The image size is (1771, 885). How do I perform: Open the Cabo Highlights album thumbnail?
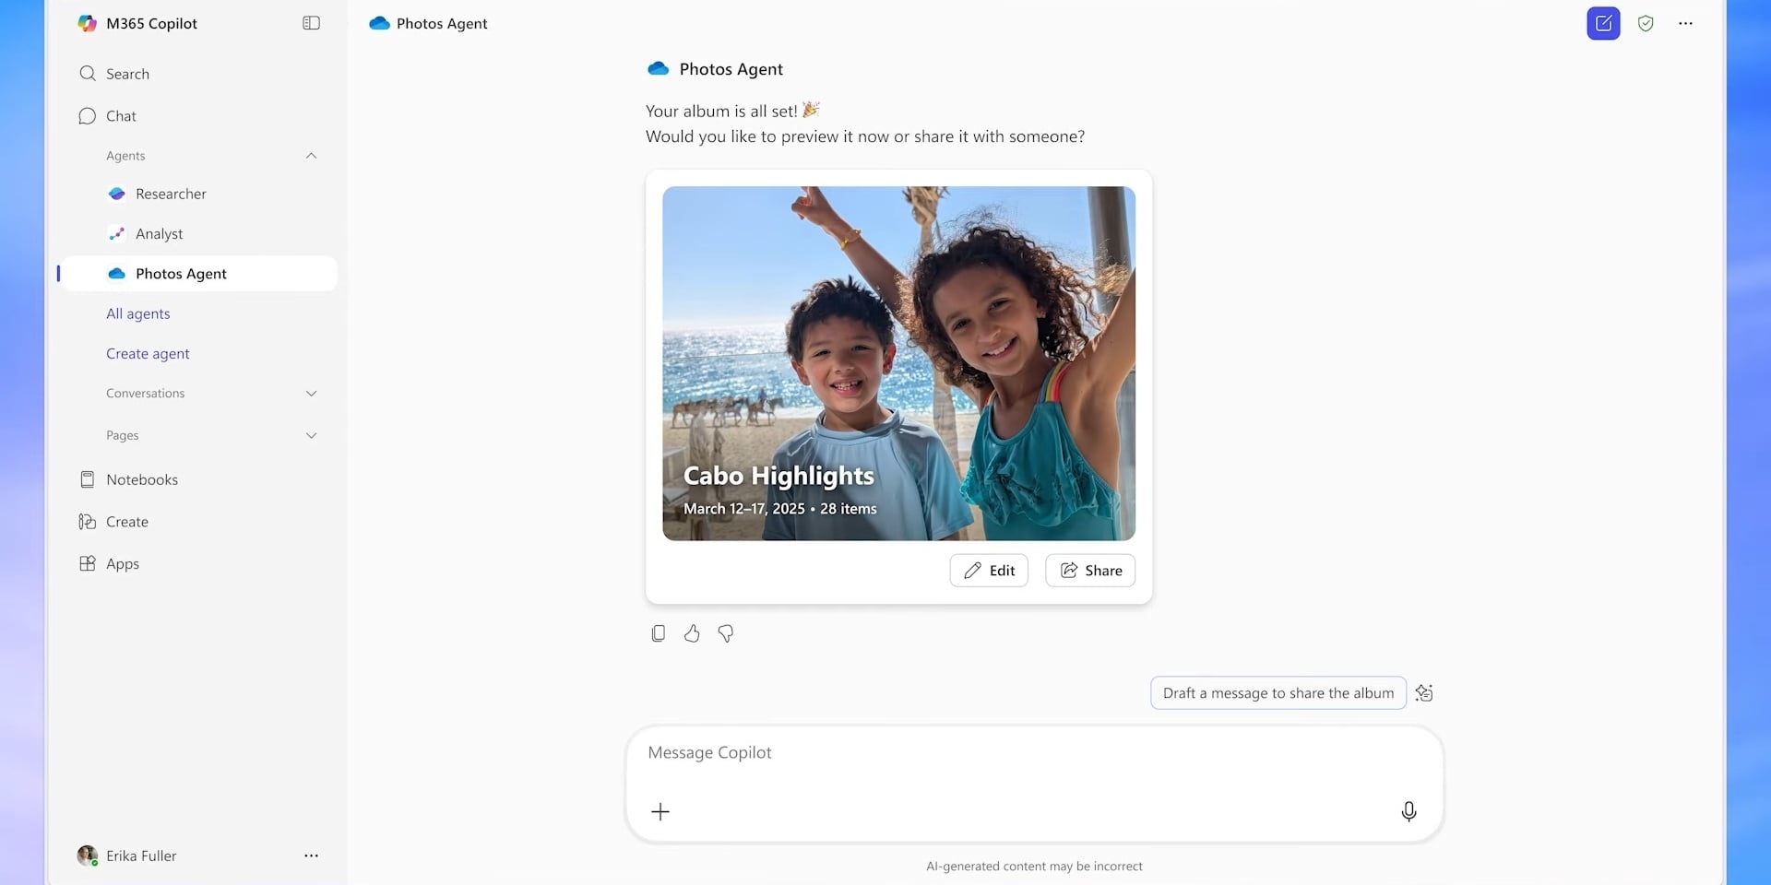tap(898, 363)
